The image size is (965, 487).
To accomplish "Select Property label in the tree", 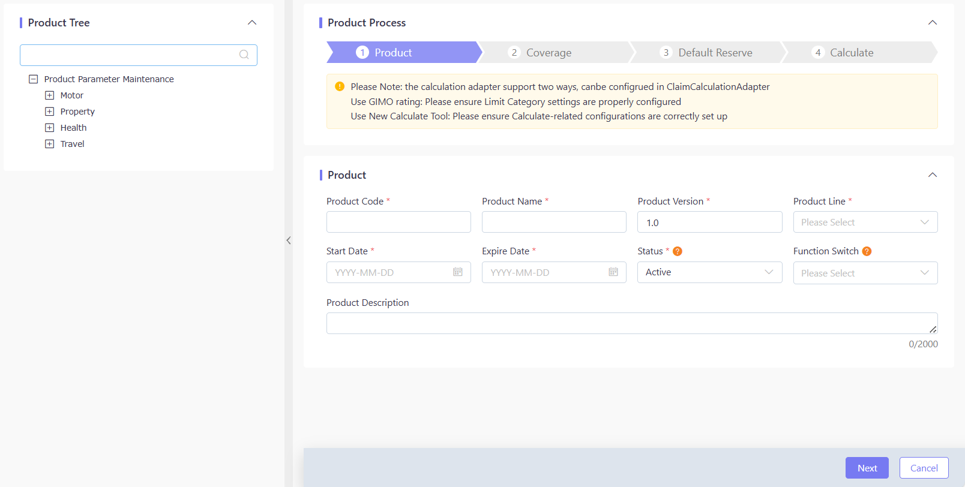I will (77, 112).
